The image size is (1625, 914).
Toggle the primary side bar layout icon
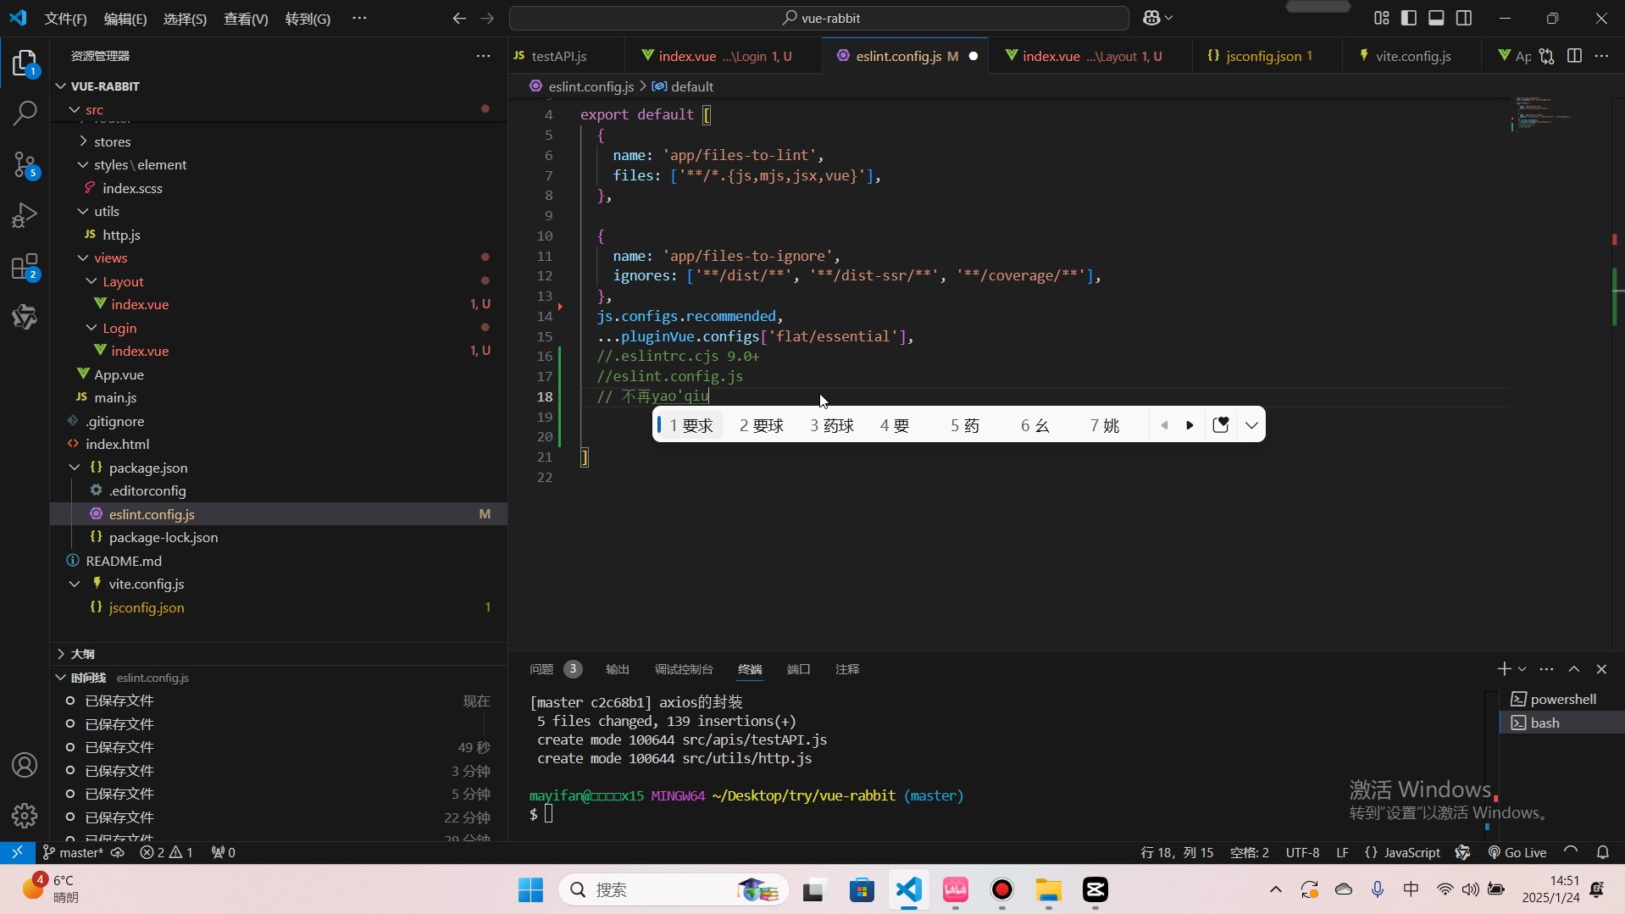coord(1409,18)
